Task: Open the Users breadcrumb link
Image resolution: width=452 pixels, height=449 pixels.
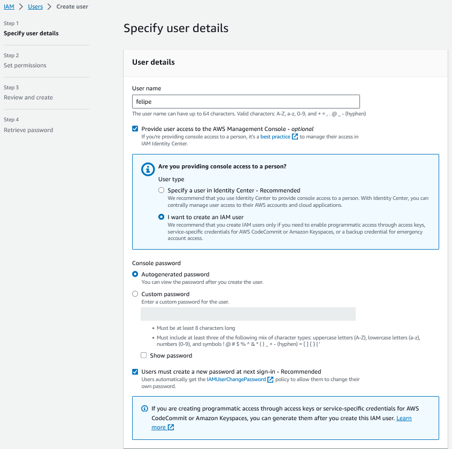Action: [35, 6]
